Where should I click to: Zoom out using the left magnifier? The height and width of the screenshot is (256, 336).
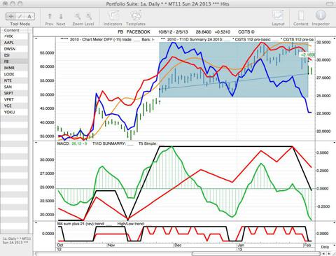pos(78,16)
